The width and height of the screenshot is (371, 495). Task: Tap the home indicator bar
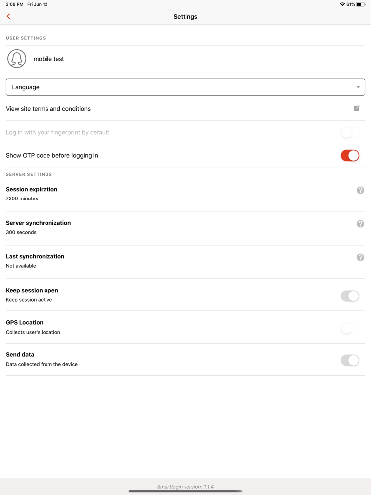pyautogui.click(x=185, y=491)
